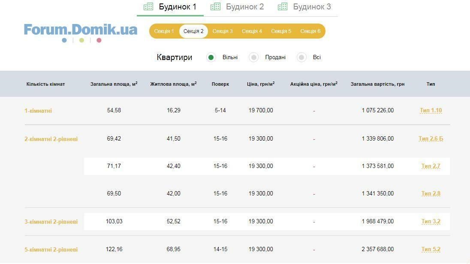
Task: Click the building icon beside Будинок 3
Action: click(x=283, y=6)
